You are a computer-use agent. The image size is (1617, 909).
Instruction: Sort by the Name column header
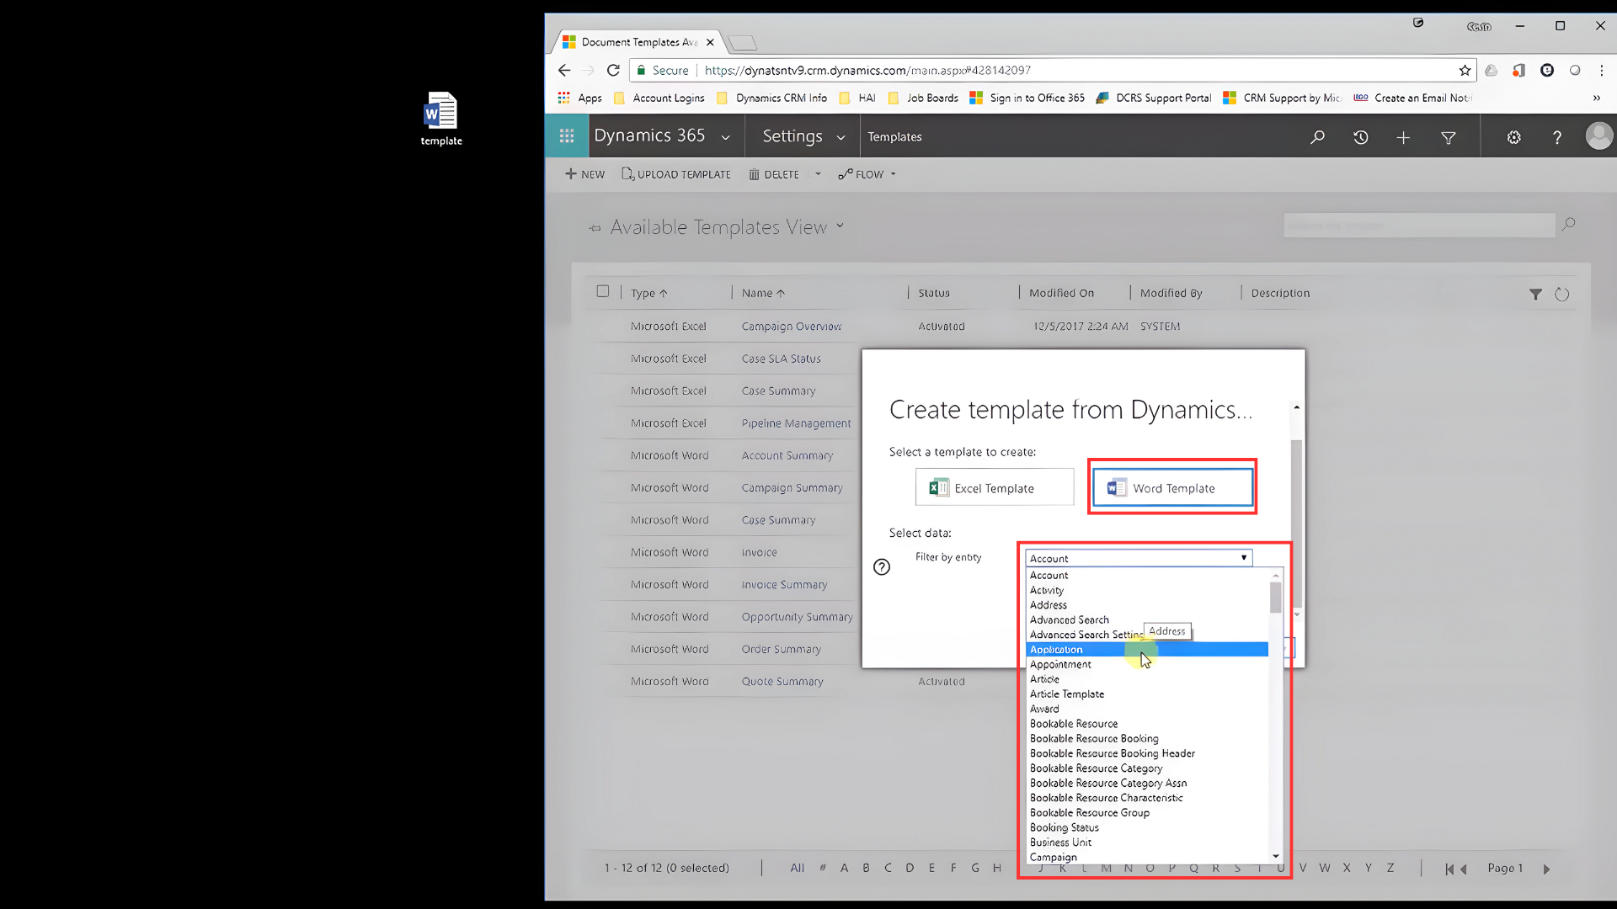point(763,293)
